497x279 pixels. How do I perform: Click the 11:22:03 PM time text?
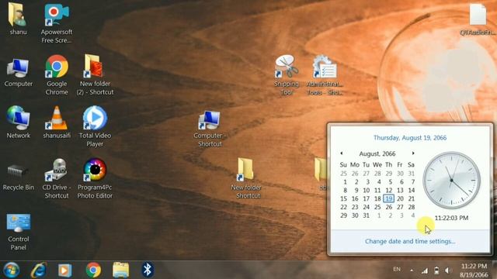[x=451, y=218]
